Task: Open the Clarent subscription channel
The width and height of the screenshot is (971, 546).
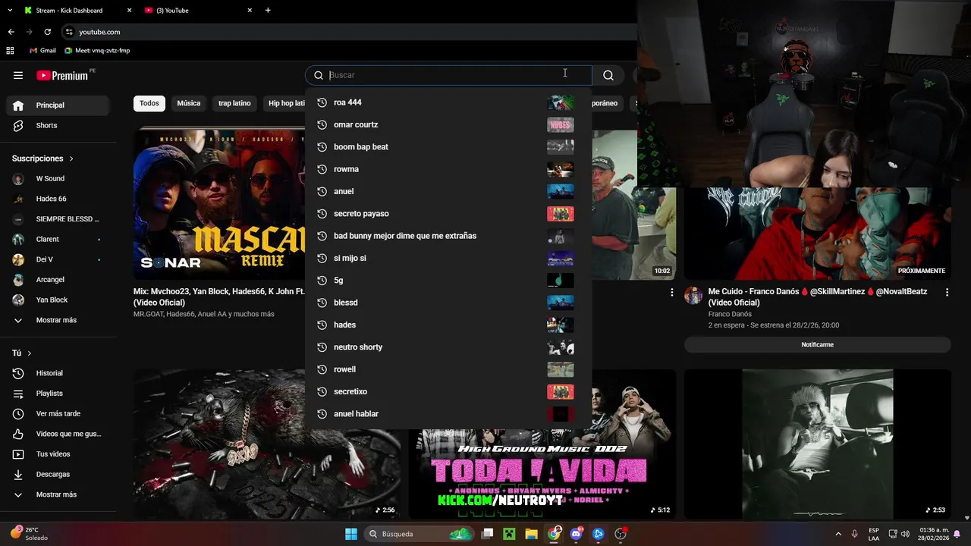Action: [x=58, y=239]
